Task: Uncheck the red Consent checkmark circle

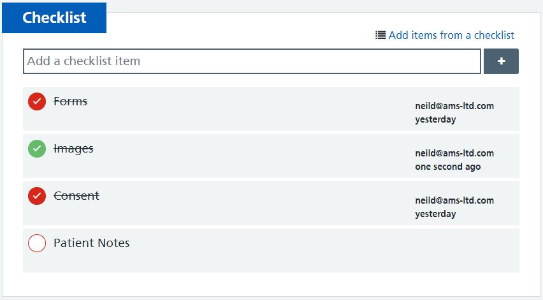Action: pyautogui.click(x=37, y=196)
